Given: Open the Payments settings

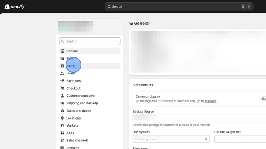Looking at the screenshot, I should (x=90, y=81).
